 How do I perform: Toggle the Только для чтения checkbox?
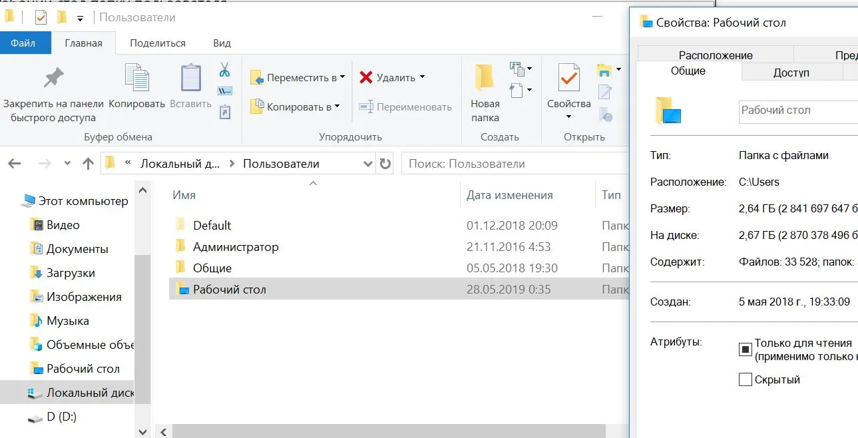point(745,349)
